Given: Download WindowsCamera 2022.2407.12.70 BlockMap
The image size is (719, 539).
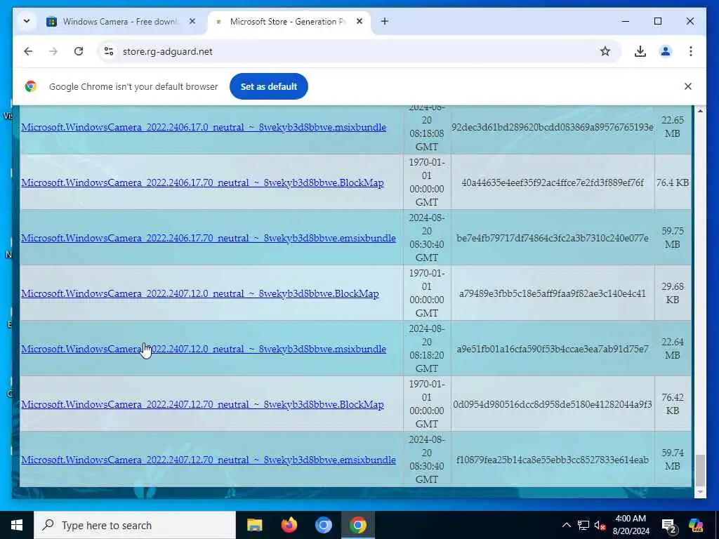Looking at the screenshot, I should pyautogui.click(x=202, y=404).
